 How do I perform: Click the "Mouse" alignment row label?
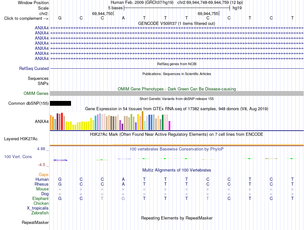[42, 189]
